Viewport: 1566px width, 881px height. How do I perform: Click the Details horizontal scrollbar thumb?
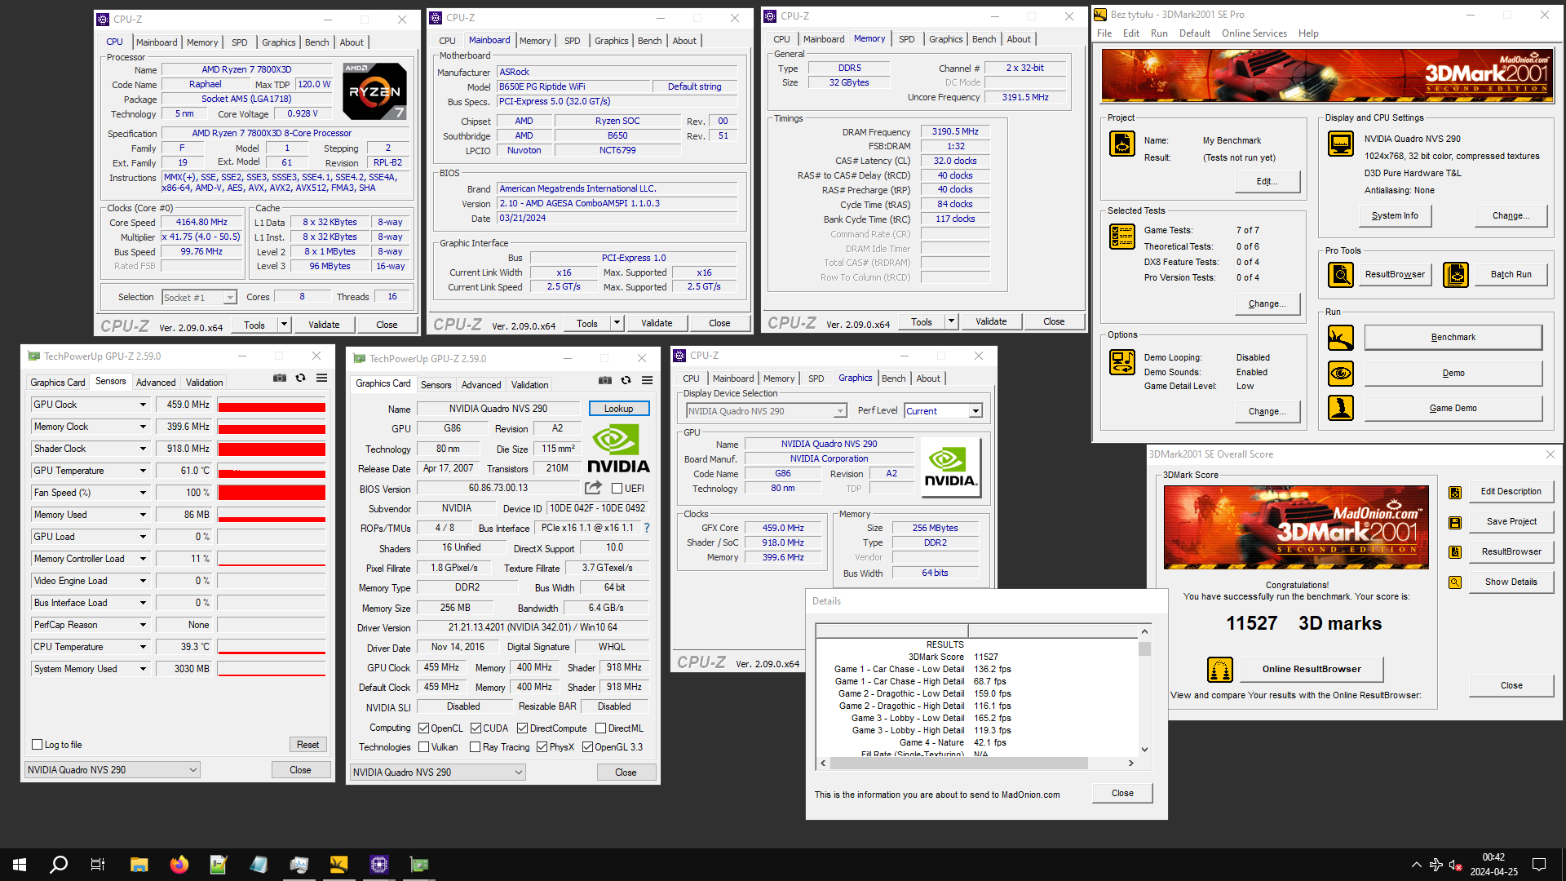(959, 764)
